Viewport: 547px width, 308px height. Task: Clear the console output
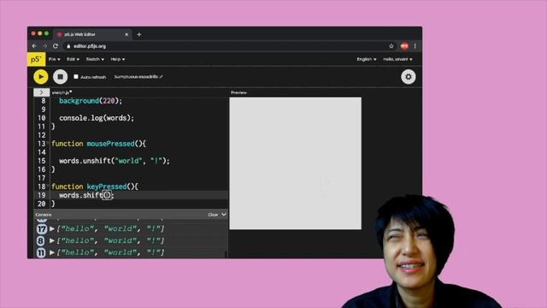tap(213, 215)
